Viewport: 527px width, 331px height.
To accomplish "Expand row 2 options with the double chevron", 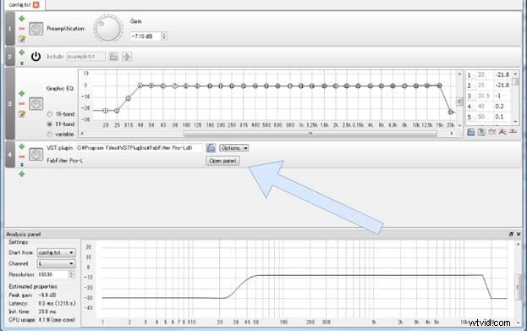I will 22,63.
